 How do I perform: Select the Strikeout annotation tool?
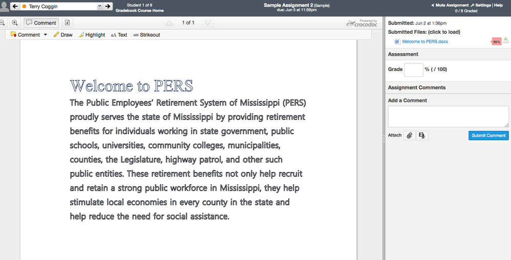coord(146,35)
